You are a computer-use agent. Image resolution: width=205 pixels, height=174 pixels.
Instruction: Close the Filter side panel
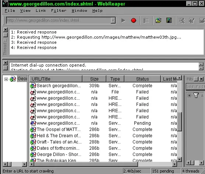tap(201, 79)
